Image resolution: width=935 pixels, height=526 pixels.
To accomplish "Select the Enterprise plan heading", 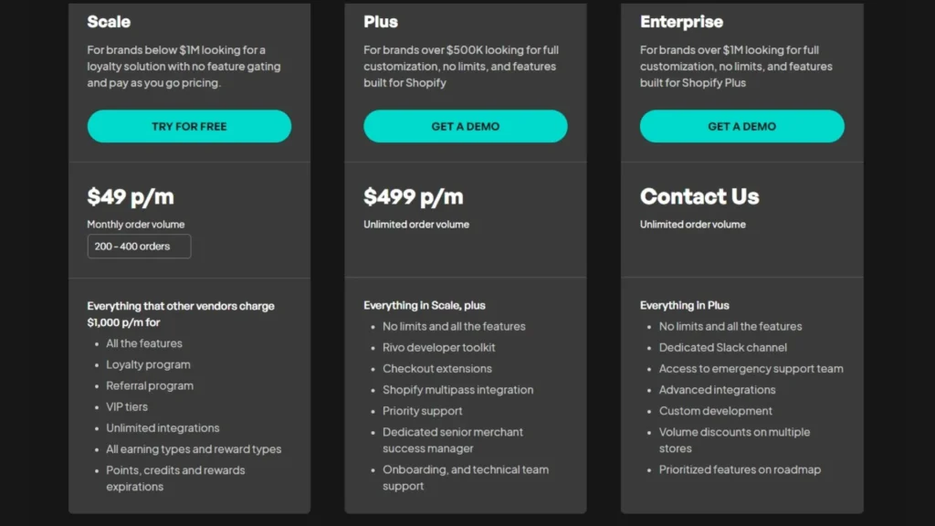I will 680,21.
